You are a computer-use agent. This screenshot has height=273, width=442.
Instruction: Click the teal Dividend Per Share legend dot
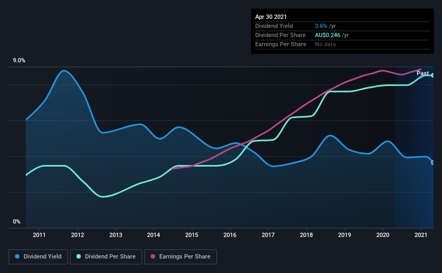(x=79, y=256)
